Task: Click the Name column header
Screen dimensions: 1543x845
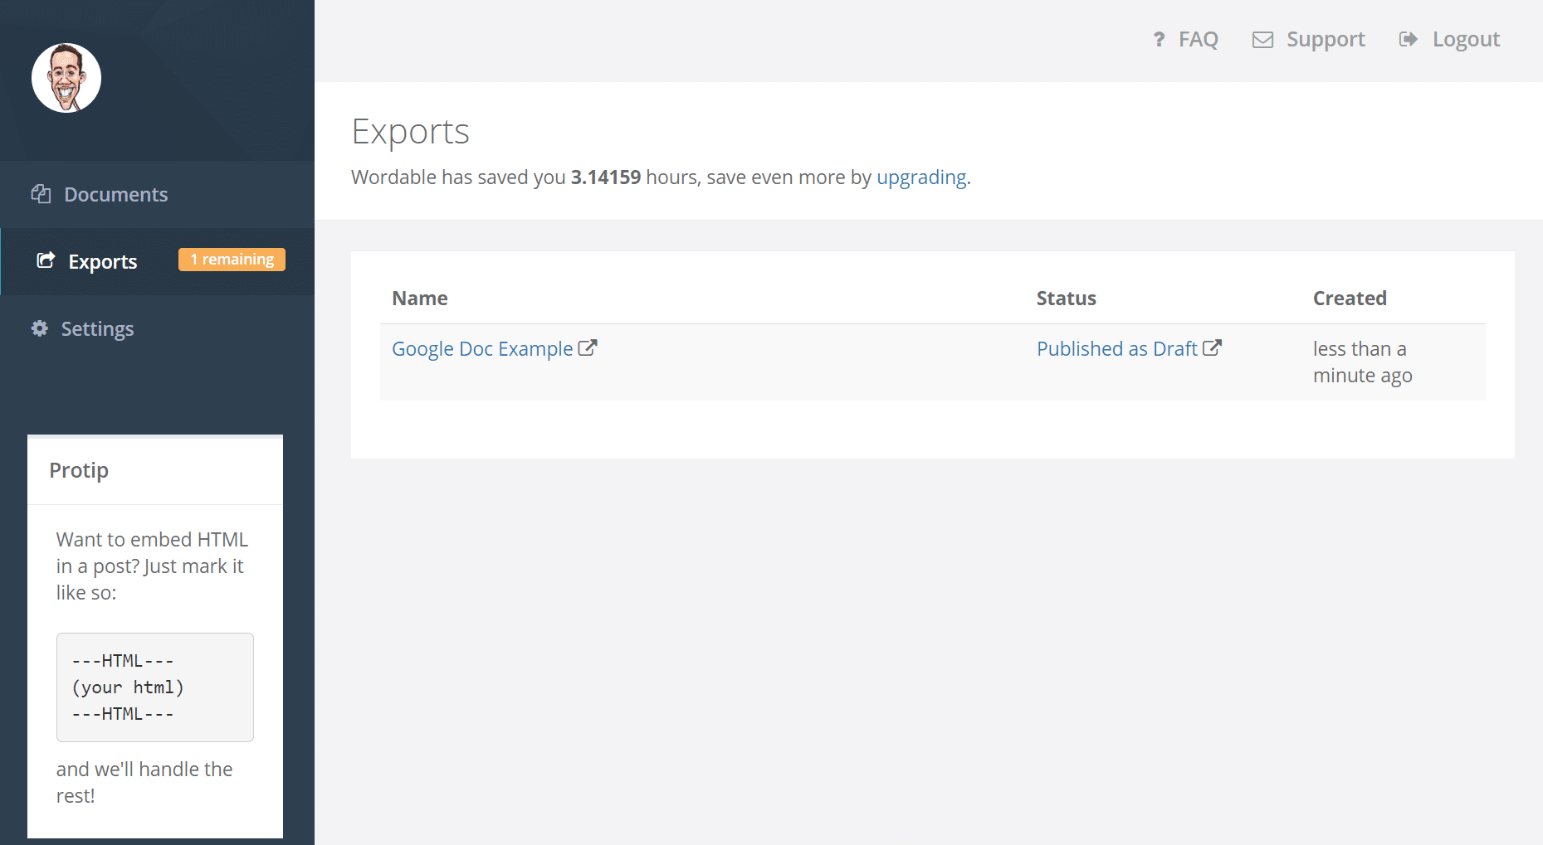Action: [420, 299]
